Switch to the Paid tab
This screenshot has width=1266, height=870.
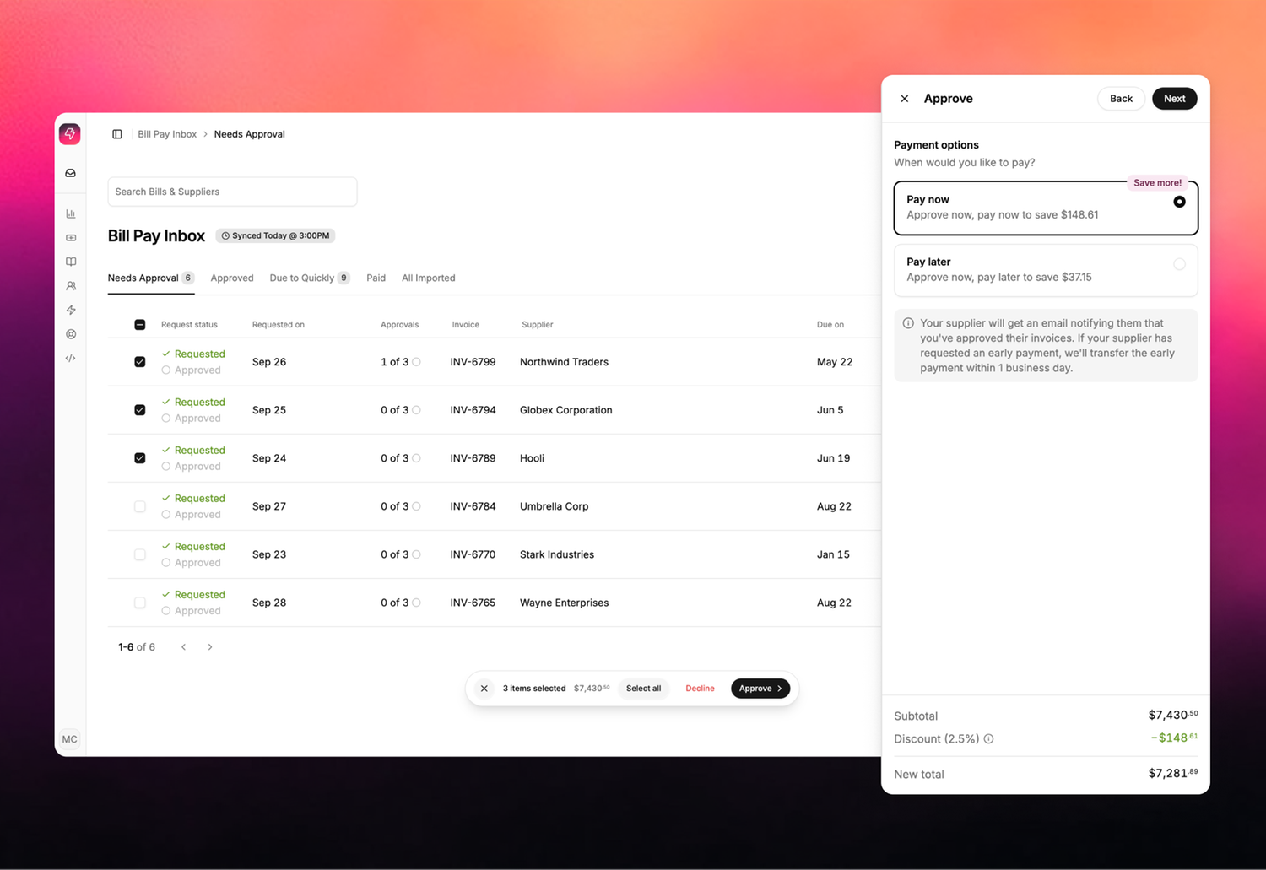[376, 278]
